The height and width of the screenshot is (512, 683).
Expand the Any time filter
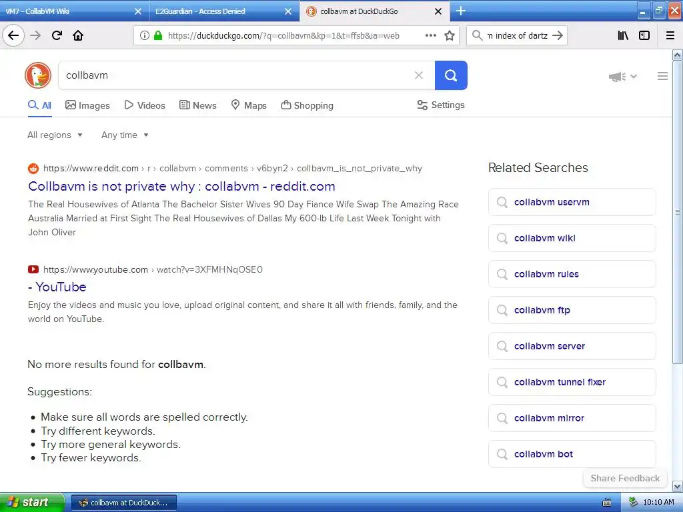pyautogui.click(x=125, y=135)
